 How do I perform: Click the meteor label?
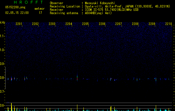point(40,9)
